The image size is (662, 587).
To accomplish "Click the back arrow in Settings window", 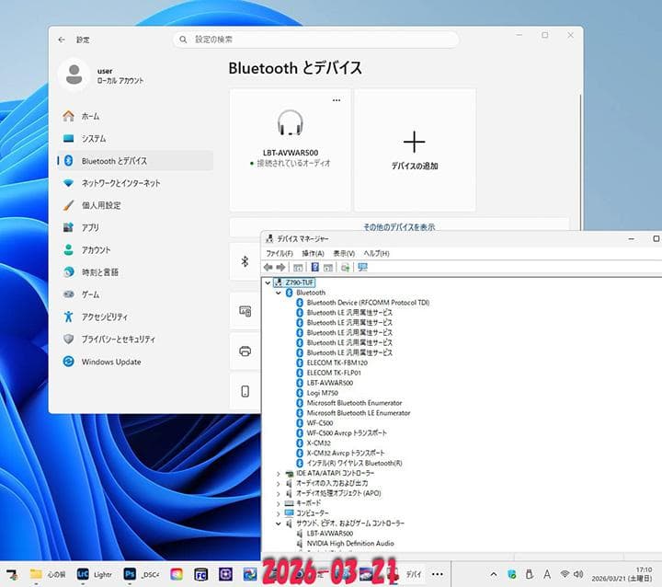I will (x=62, y=40).
